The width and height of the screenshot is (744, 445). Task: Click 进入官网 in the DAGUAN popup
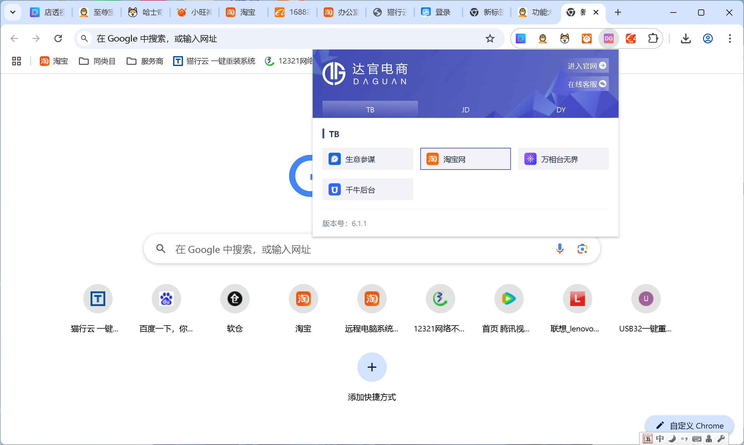587,66
